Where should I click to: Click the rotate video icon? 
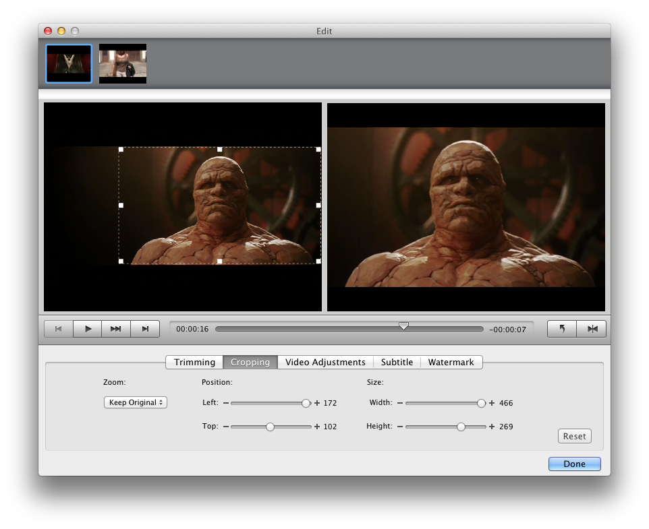pos(562,329)
